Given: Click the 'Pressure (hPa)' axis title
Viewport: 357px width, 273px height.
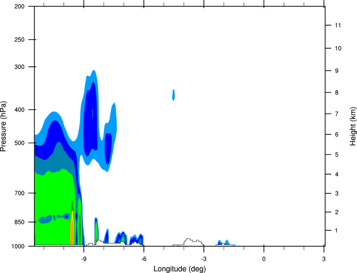Looking at the screenshot, I should [x=3, y=126].
